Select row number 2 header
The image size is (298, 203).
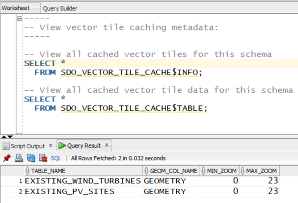click(x=12, y=191)
